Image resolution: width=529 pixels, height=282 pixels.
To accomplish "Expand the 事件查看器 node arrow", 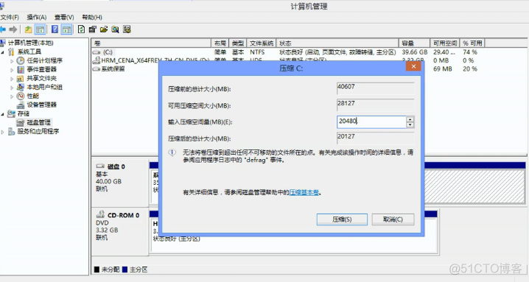I will 12,70.
